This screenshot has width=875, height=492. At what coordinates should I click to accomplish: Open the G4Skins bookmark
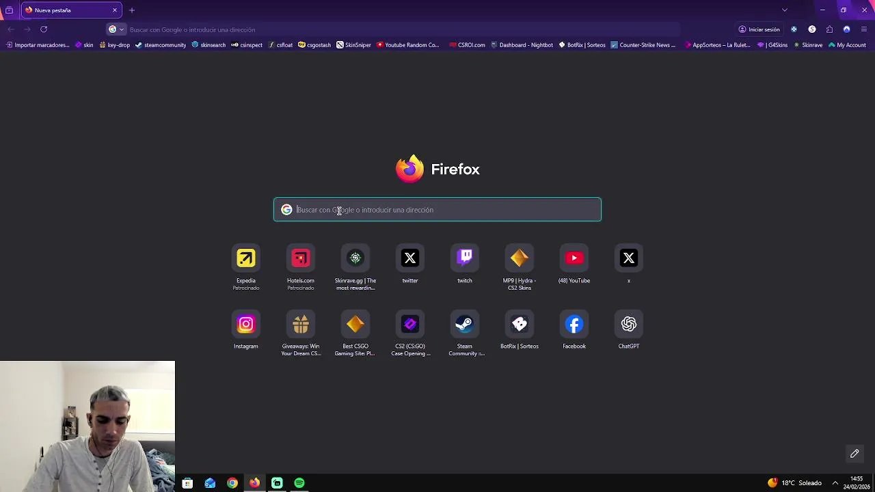772,45
